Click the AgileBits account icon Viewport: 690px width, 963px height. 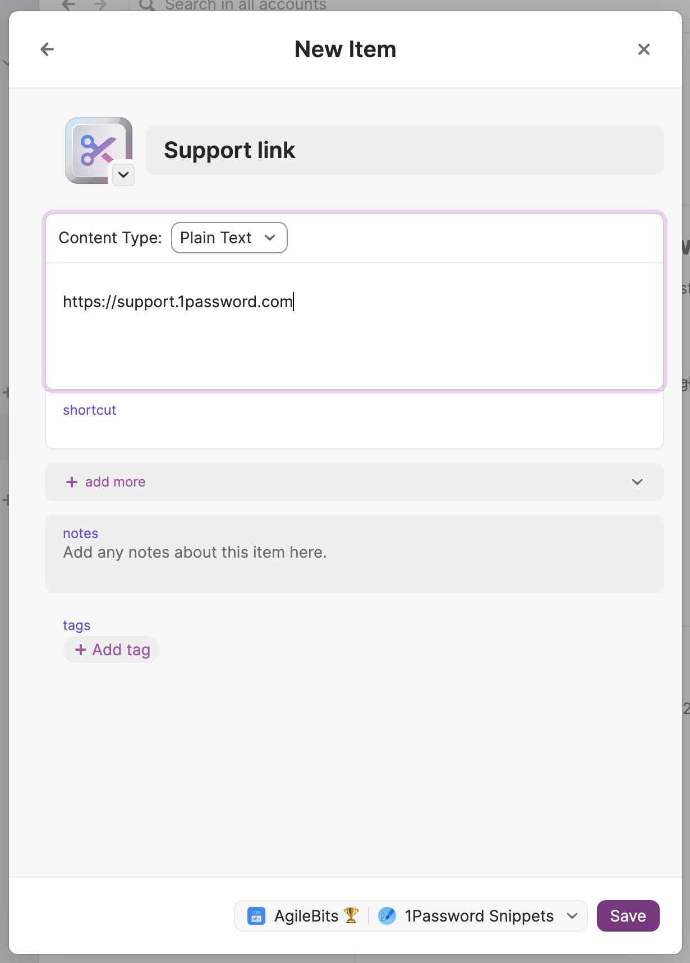tap(256, 916)
